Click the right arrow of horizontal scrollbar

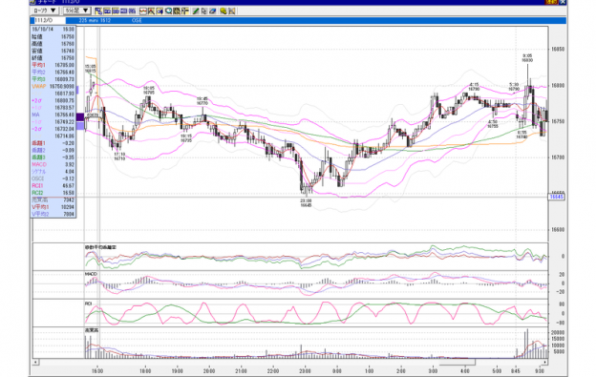pyautogui.click(x=545, y=362)
